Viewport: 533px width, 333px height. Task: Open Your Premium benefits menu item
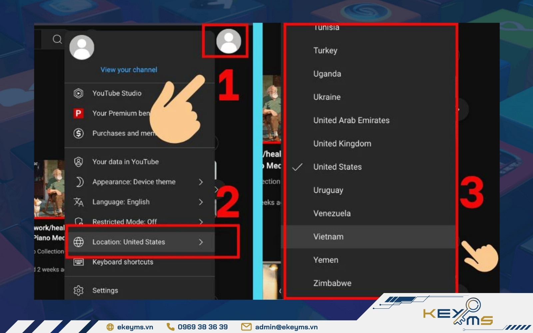pos(140,113)
